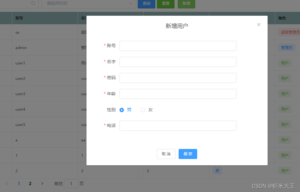Go to previous page arrow in pagination
The width and height of the screenshot is (300, 192).
(7, 184)
